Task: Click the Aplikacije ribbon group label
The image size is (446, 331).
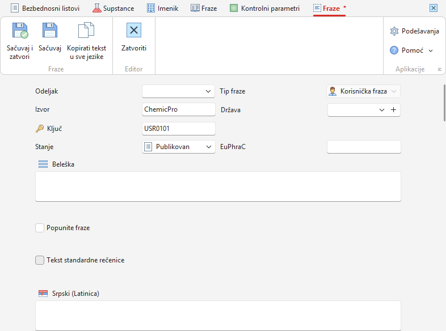Action: coord(410,69)
